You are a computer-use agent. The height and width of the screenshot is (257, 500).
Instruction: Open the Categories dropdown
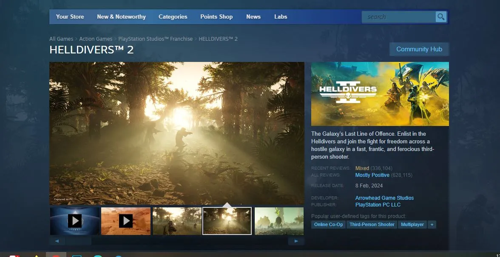coord(173,17)
